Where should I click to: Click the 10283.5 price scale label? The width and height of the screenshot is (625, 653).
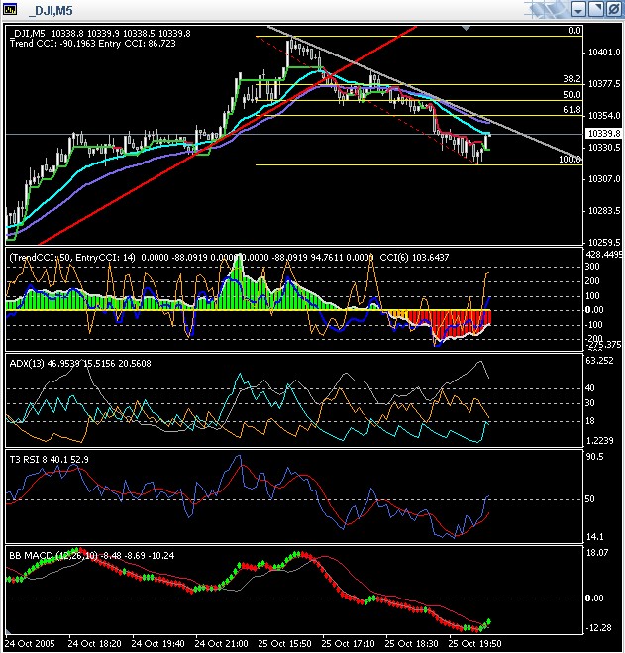tap(604, 211)
